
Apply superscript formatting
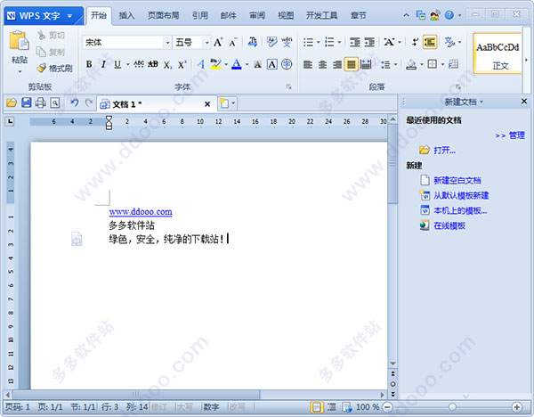coord(182,64)
